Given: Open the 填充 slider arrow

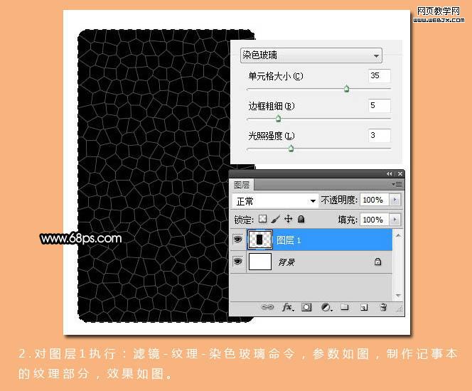Looking at the screenshot, I should tap(395, 220).
